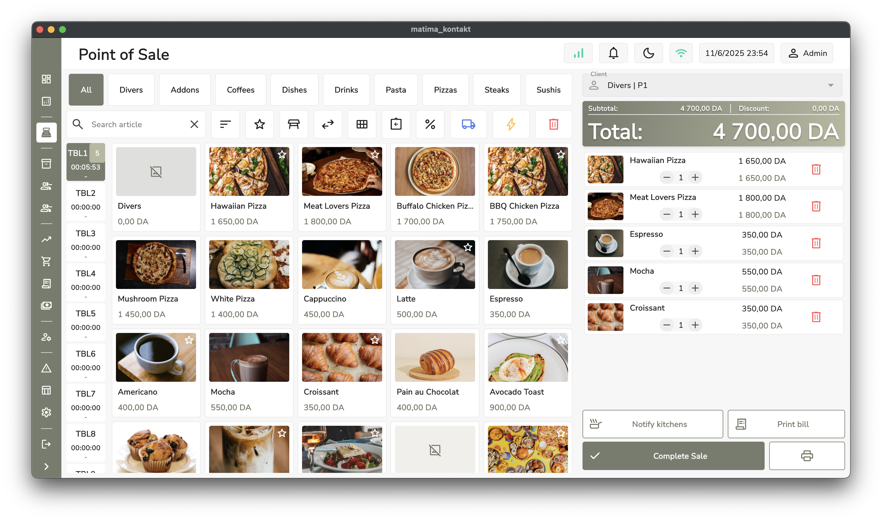Open the Client dropdown Divers | P1
Viewport: 882px width, 520px height.
click(712, 85)
